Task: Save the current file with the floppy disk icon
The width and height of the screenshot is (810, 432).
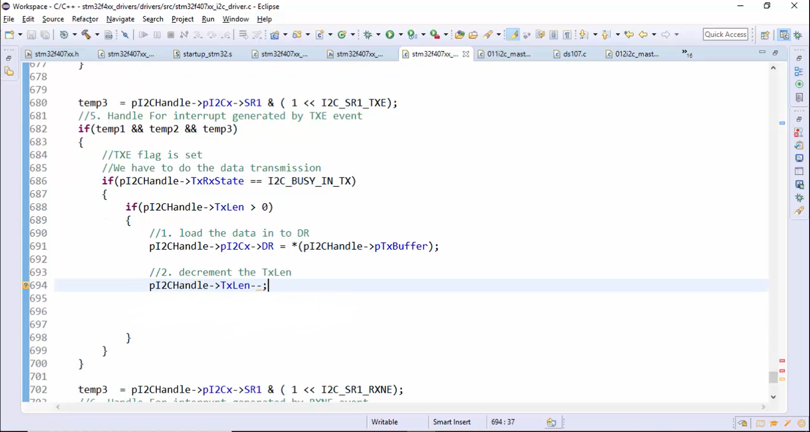Action: (x=31, y=35)
